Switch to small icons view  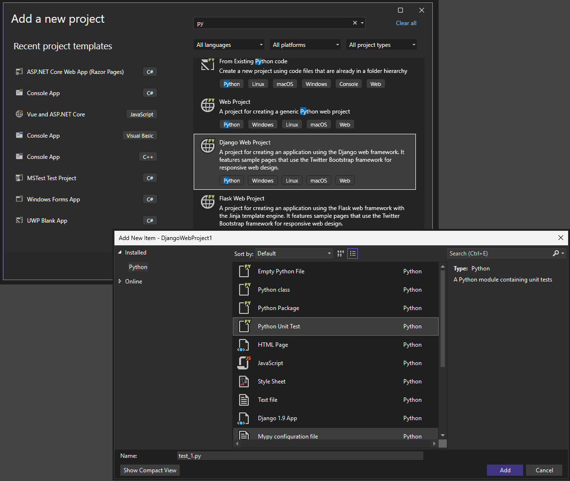coord(340,253)
